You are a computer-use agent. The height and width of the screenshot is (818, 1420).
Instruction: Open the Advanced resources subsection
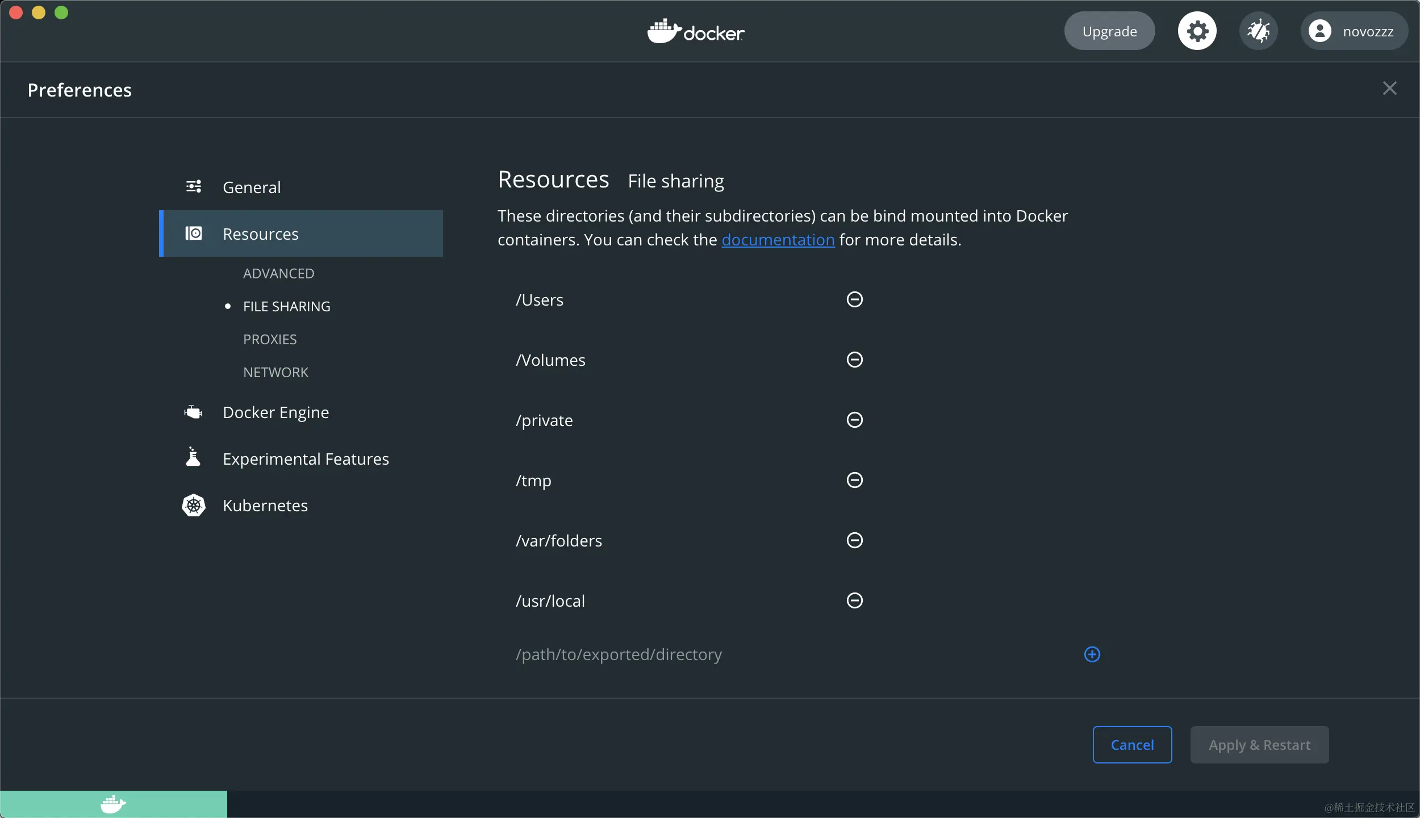point(278,274)
